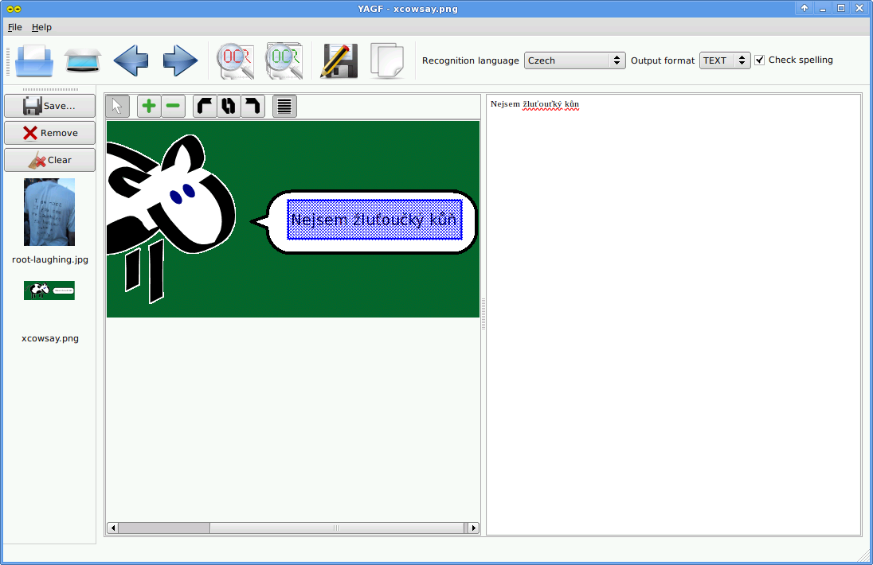This screenshot has height=565, width=873.
Task: Click the window's shade-up arrow button
Action: 804,8
